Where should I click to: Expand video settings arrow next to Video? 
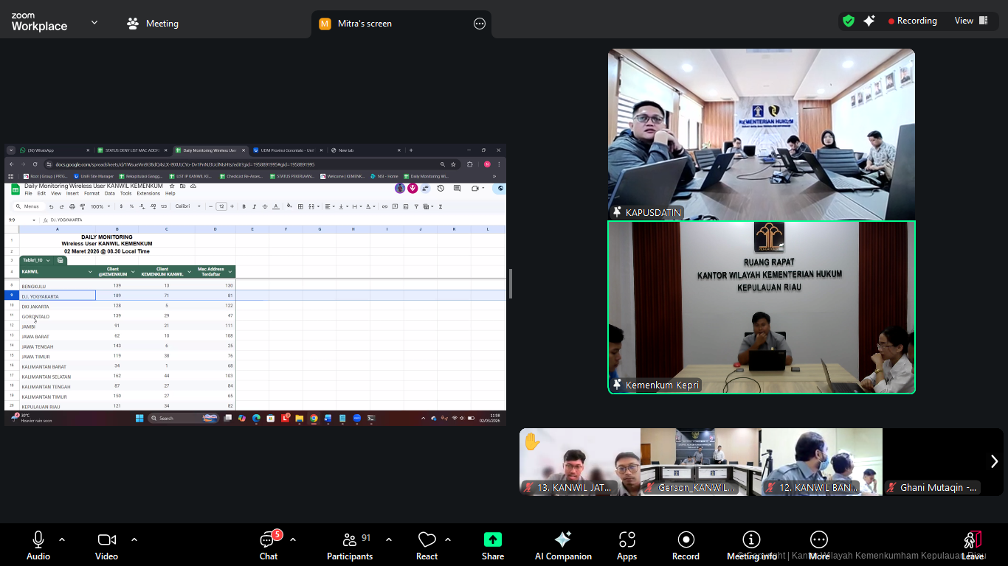coord(134,539)
